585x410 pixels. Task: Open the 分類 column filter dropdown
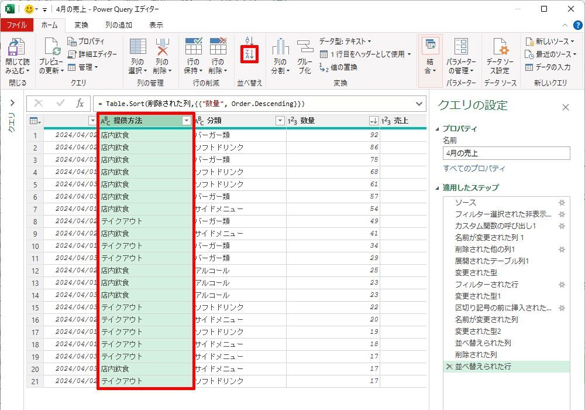pos(280,121)
